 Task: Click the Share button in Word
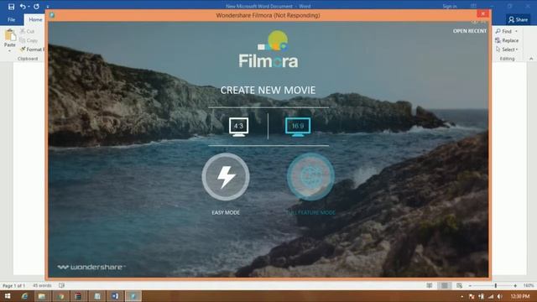(x=518, y=19)
